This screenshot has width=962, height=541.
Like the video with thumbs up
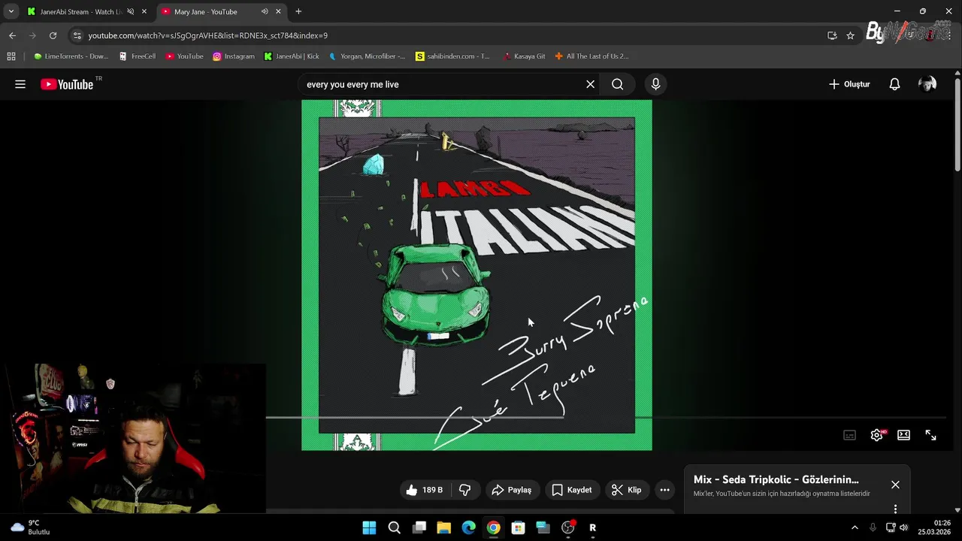pyautogui.click(x=425, y=490)
